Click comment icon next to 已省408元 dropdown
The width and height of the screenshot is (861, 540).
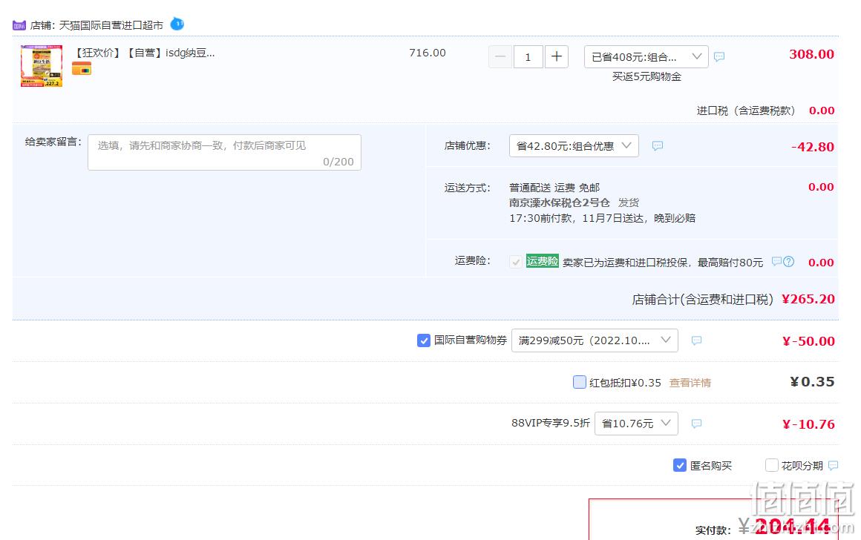coord(718,56)
